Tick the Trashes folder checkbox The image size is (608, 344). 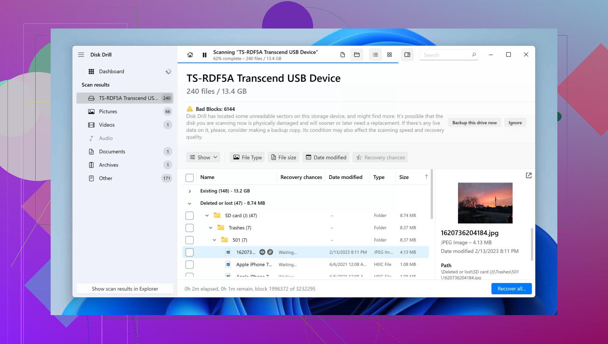pos(190,228)
